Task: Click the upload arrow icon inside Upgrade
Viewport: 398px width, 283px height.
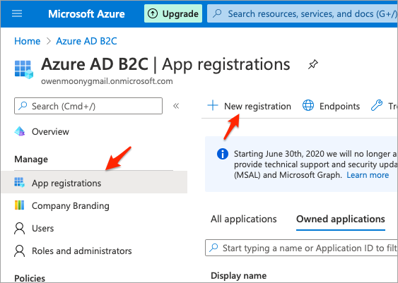Action: click(x=153, y=13)
